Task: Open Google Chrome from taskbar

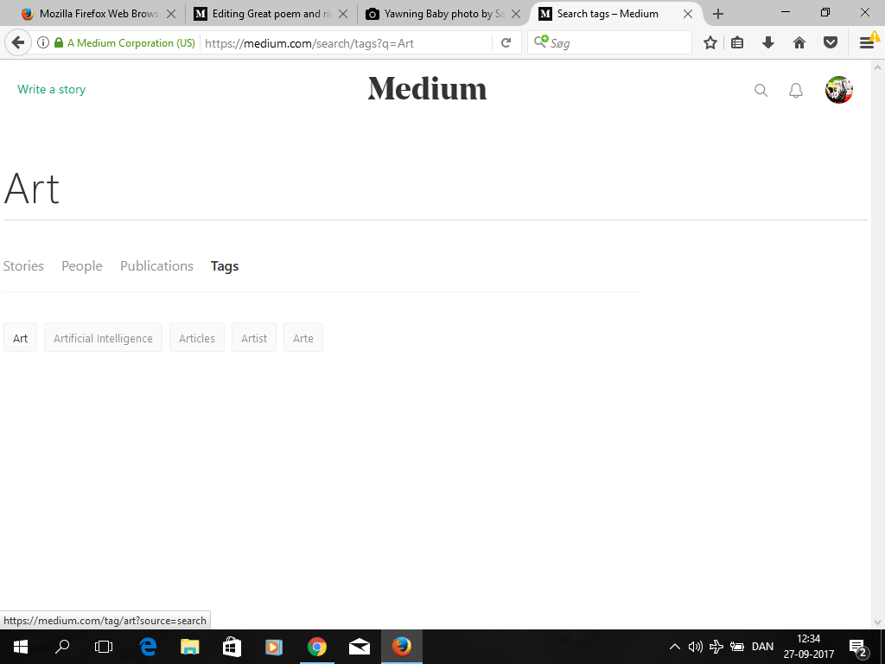Action: coord(316,647)
